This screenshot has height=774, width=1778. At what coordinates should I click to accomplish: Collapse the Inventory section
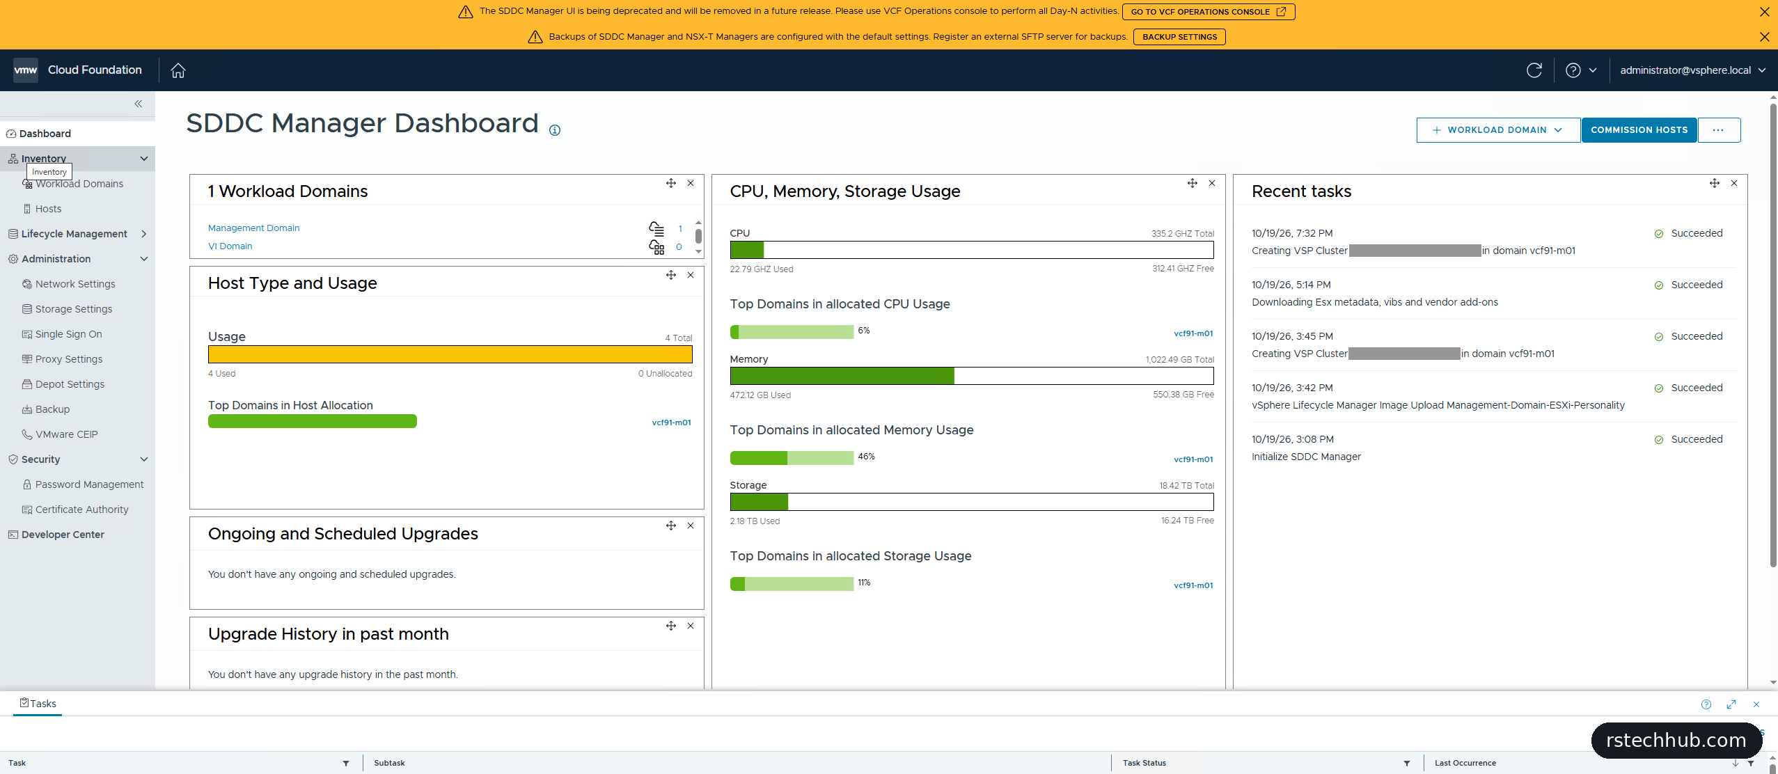coord(144,159)
